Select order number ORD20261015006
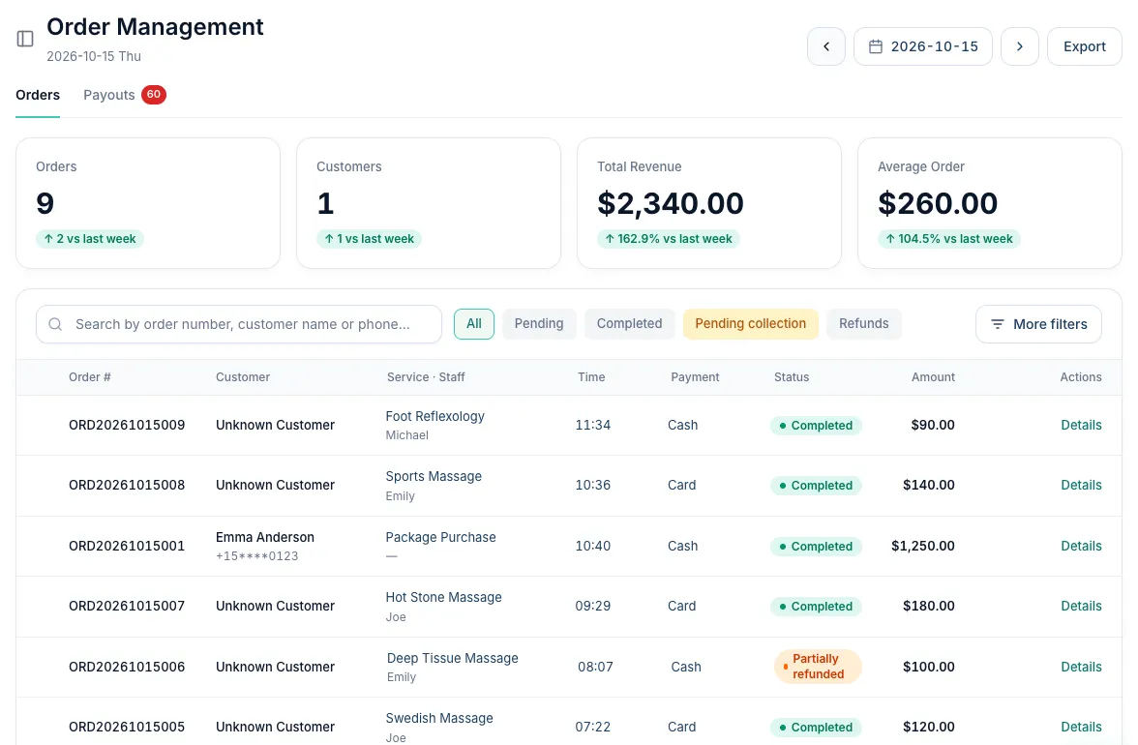 tap(127, 667)
